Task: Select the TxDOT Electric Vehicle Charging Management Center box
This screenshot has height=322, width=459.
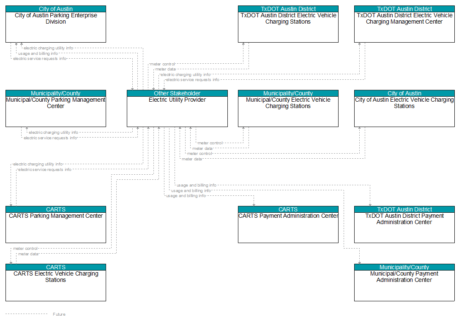Action: pos(404,24)
